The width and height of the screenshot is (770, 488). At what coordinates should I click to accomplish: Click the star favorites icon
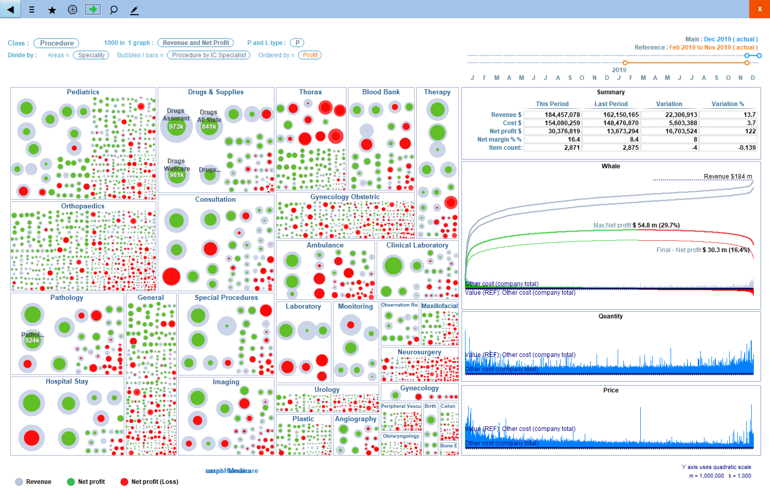pos(52,10)
